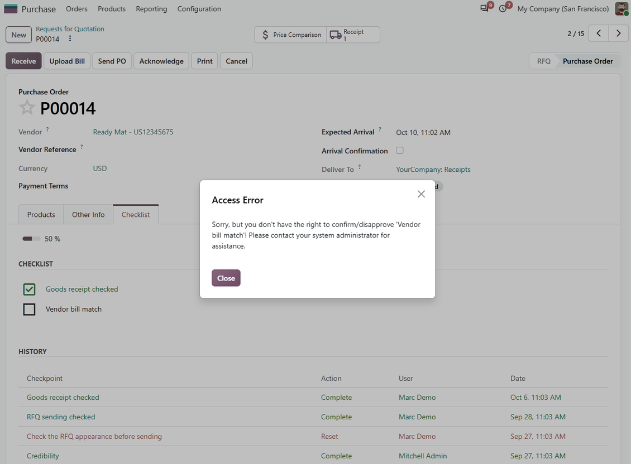Click the Upload Bill button
Image resolution: width=631 pixels, height=464 pixels.
tap(67, 61)
